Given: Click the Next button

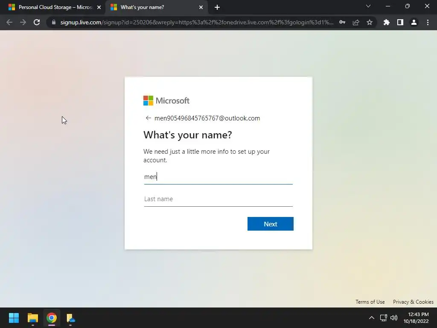Looking at the screenshot, I should (270, 224).
